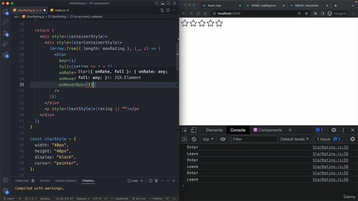The width and height of the screenshot is (358, 201).
Task: Open the editor More Actions menu
Action: (x=174, y=10)
